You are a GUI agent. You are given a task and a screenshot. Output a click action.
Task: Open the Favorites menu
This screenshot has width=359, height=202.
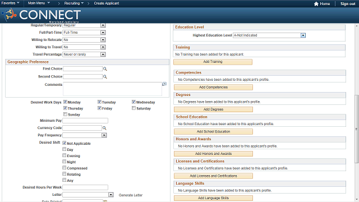click(10, 3)
